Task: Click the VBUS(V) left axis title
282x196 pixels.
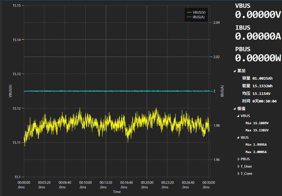Action: click(10, 91)
